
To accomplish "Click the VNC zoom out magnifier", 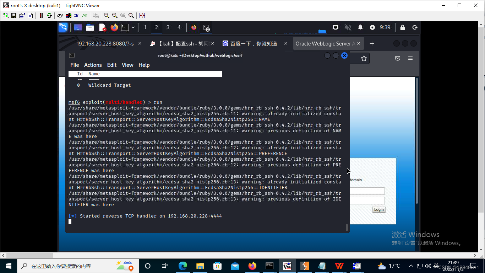I will click(115, 16).
